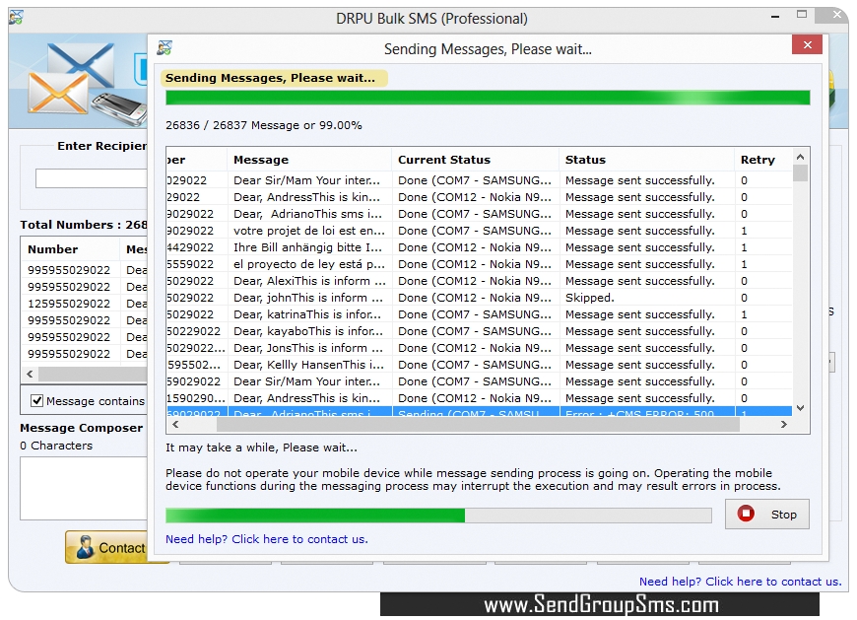Click the Message Composer text area
The image size is (857, 620).
[x=84, y=488]
